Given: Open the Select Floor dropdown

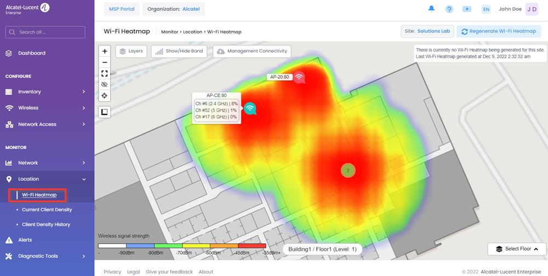Looking at the screenshot, I should [517, 249].
